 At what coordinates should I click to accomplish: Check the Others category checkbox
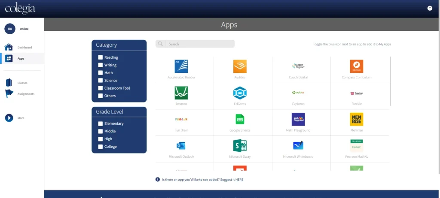(101, 96)
